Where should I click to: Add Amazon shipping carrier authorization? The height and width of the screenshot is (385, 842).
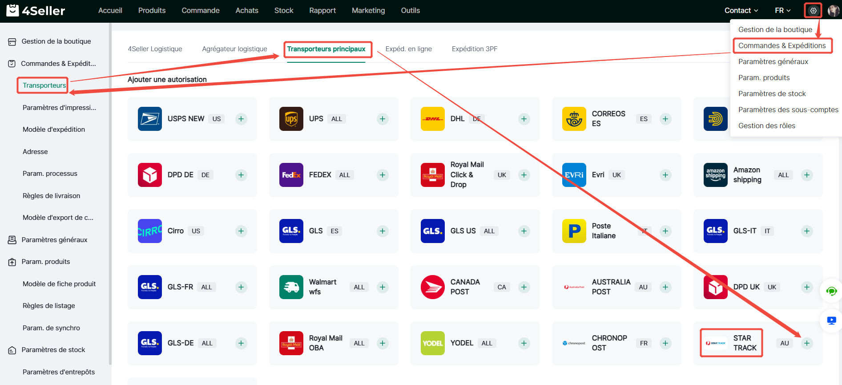(807, 175)
